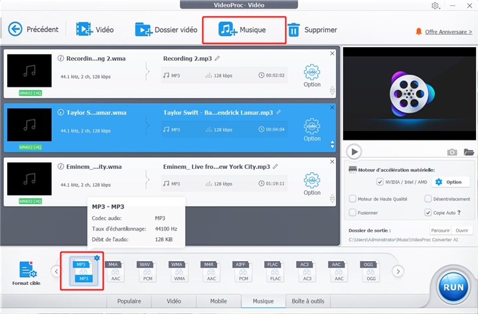Switch to Boîte à outils tab

pyautogui.click(x=308, y=301)
